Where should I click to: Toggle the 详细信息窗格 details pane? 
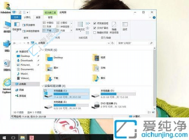pyautogui.click(x=31, y=31)
